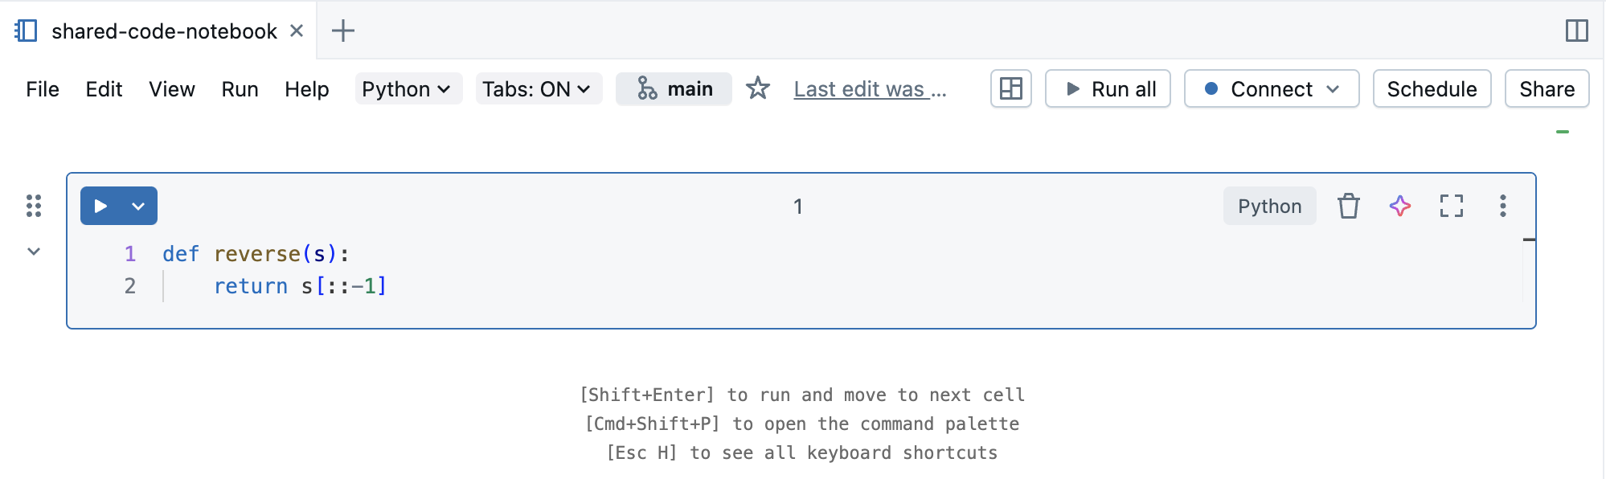Open AI assistance for the cell
This screenshot has width=1606, height=479.
[x=1400, y=206]
